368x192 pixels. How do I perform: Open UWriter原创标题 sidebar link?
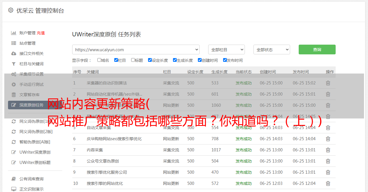click(x=35, y=163)
